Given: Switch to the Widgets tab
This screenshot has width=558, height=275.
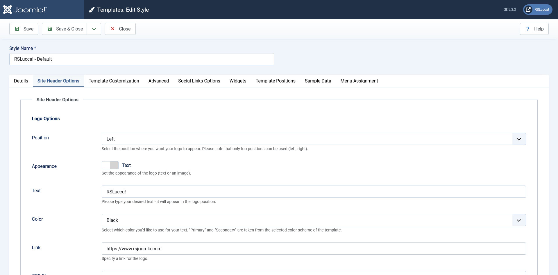Looking at the screenshot, I should pyautogui.click(x=238, y=81).
